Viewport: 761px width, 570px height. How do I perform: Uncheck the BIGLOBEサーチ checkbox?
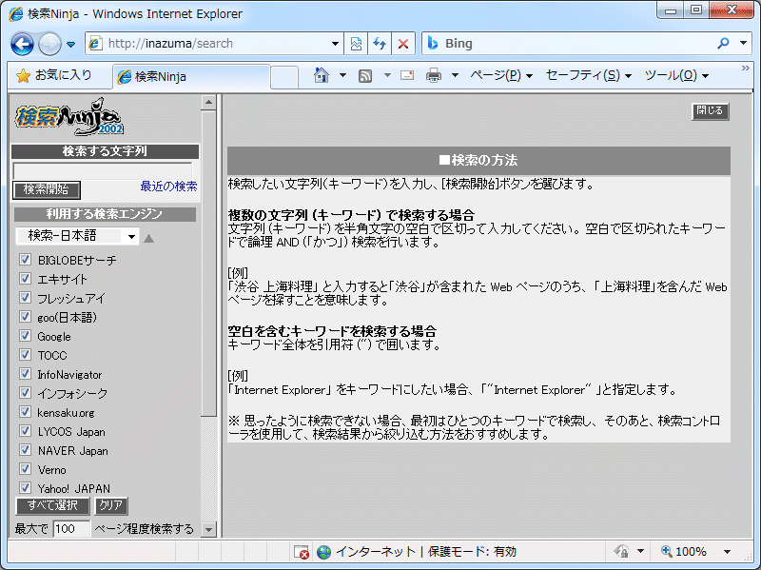click(x=26, y=260)
